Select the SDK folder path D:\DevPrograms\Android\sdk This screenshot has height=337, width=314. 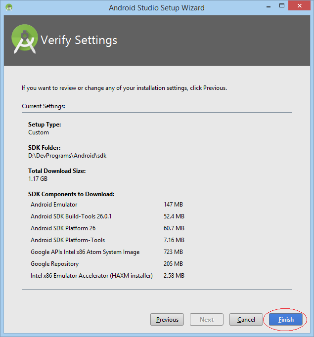(67, 156)
